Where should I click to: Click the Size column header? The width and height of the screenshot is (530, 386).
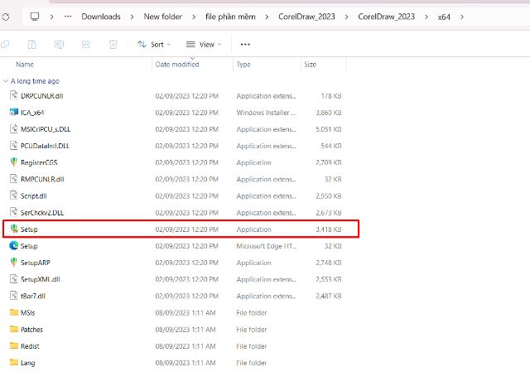click(310, 64)
